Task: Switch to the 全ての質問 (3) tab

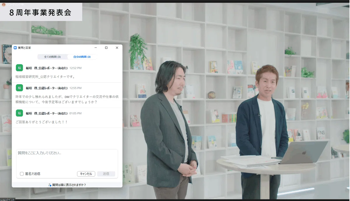Action: (x=52, y=57)
